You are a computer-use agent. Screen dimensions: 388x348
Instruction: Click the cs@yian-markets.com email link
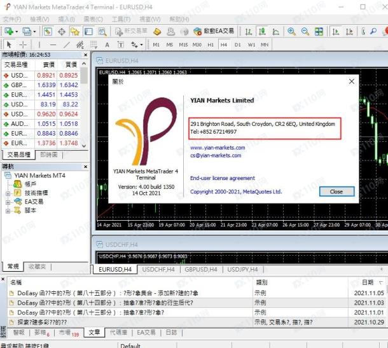(216, 155)
